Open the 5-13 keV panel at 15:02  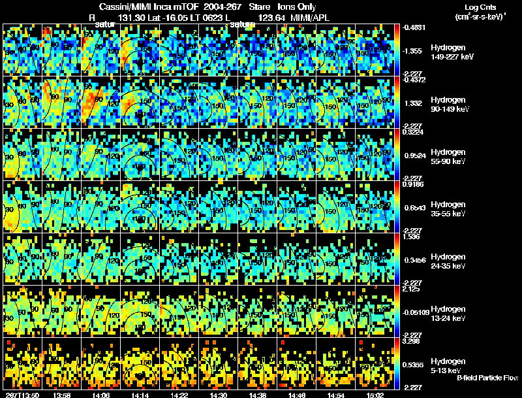point(375,364)
